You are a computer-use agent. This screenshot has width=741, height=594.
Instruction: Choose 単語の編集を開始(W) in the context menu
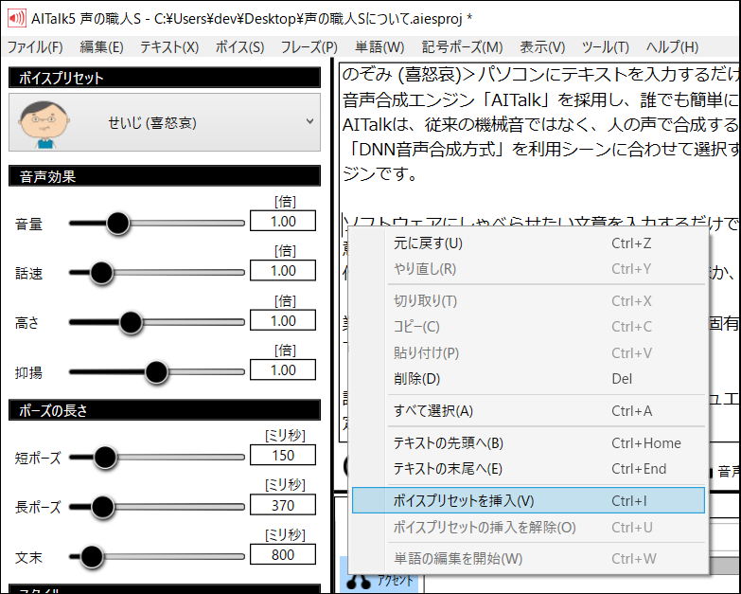[x=528, y=559]
